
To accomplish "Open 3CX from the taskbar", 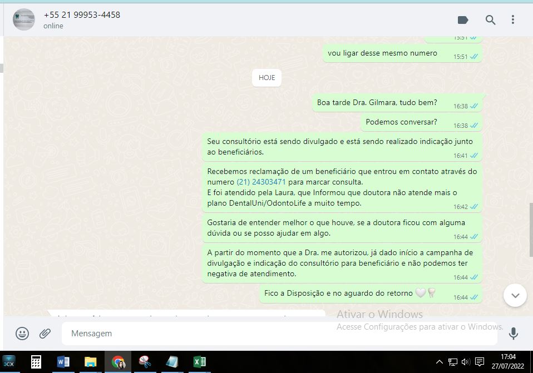I will click(x=9, y=362).
